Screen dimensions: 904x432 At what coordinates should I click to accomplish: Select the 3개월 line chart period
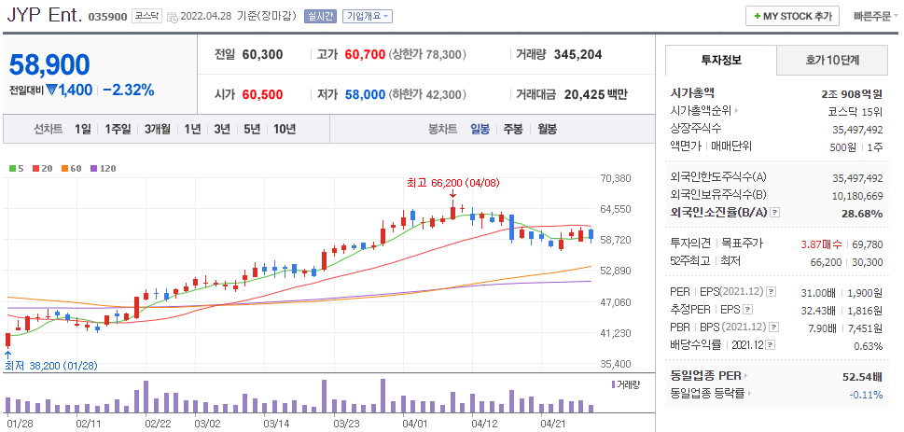tap(158, 129)
